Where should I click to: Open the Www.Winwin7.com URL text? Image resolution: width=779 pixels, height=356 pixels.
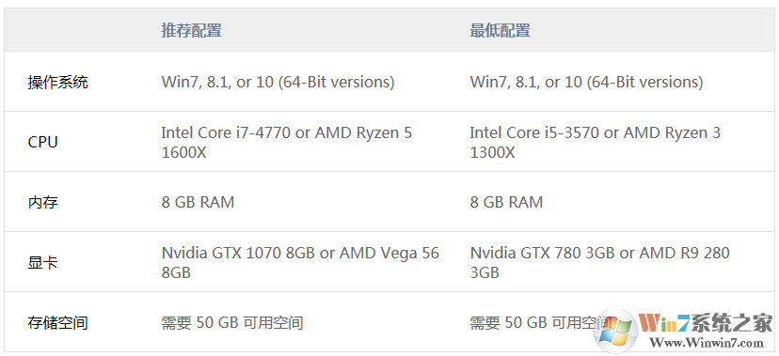pyautogui.click(x=707, y=343)
